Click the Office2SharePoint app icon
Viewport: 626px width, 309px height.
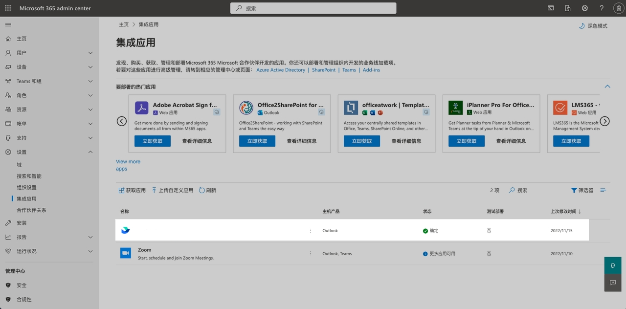[x=246, y=108]
